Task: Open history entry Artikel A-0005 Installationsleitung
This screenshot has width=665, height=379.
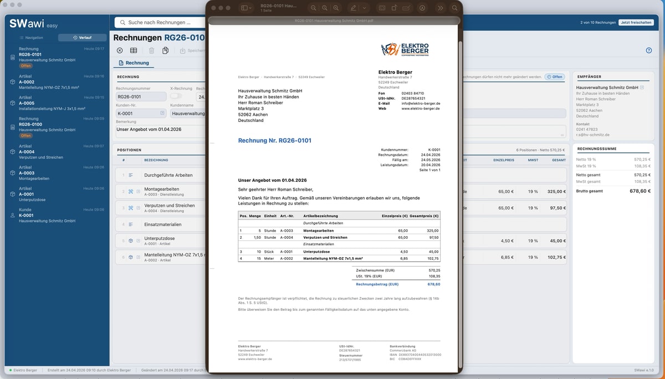Action: click(57, 103)
